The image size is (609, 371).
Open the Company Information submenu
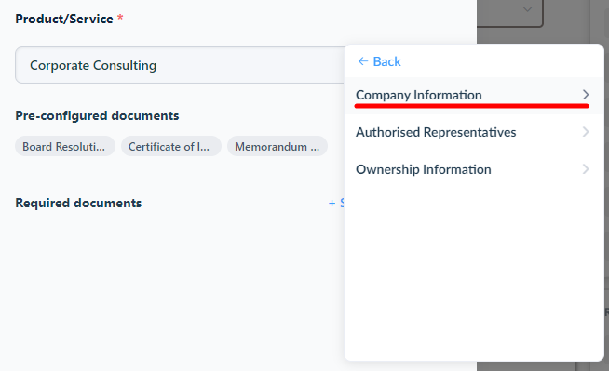point(474,95)
